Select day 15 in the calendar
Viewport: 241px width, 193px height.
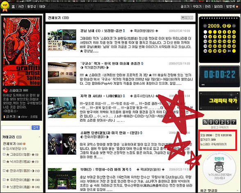220,42
